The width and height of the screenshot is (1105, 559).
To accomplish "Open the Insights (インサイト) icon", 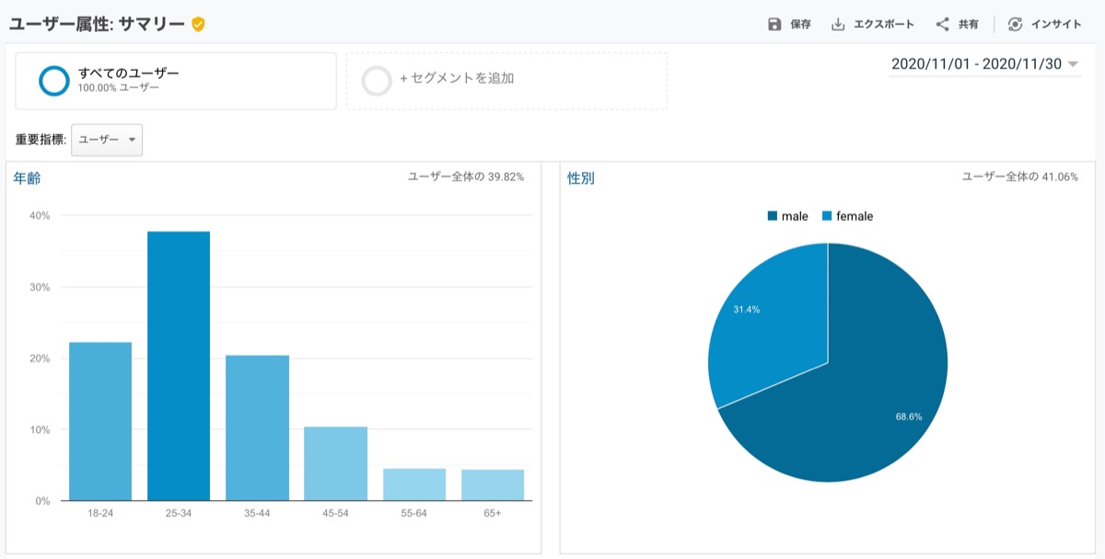I will click(x=1015, y=25).
